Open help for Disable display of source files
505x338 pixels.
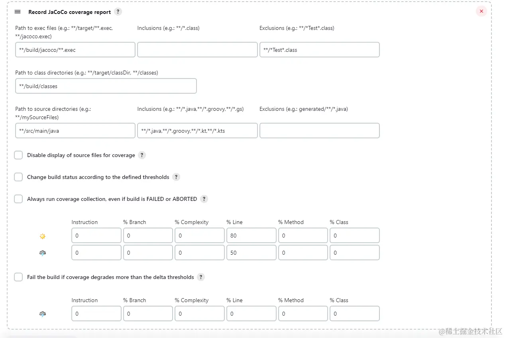[142, 155]
